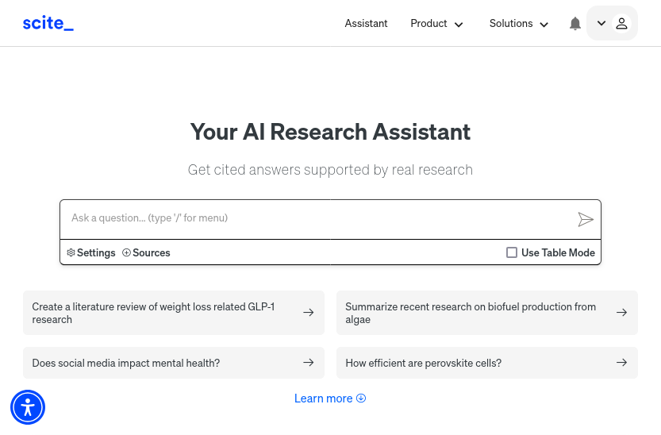Click the Sources label below the question box
661x435 pixels.
pos(152,252)
